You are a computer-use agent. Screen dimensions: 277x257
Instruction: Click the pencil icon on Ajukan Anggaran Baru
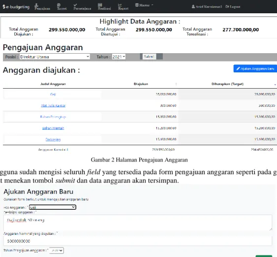[x=238, y=68]
